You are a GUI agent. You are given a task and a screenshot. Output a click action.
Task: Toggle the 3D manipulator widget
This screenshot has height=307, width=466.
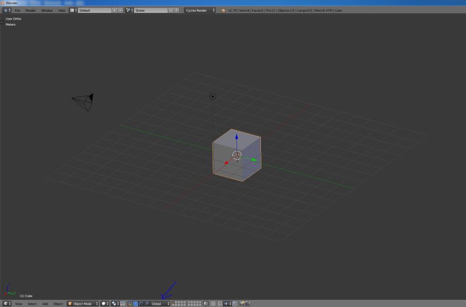tap(129, 304)
